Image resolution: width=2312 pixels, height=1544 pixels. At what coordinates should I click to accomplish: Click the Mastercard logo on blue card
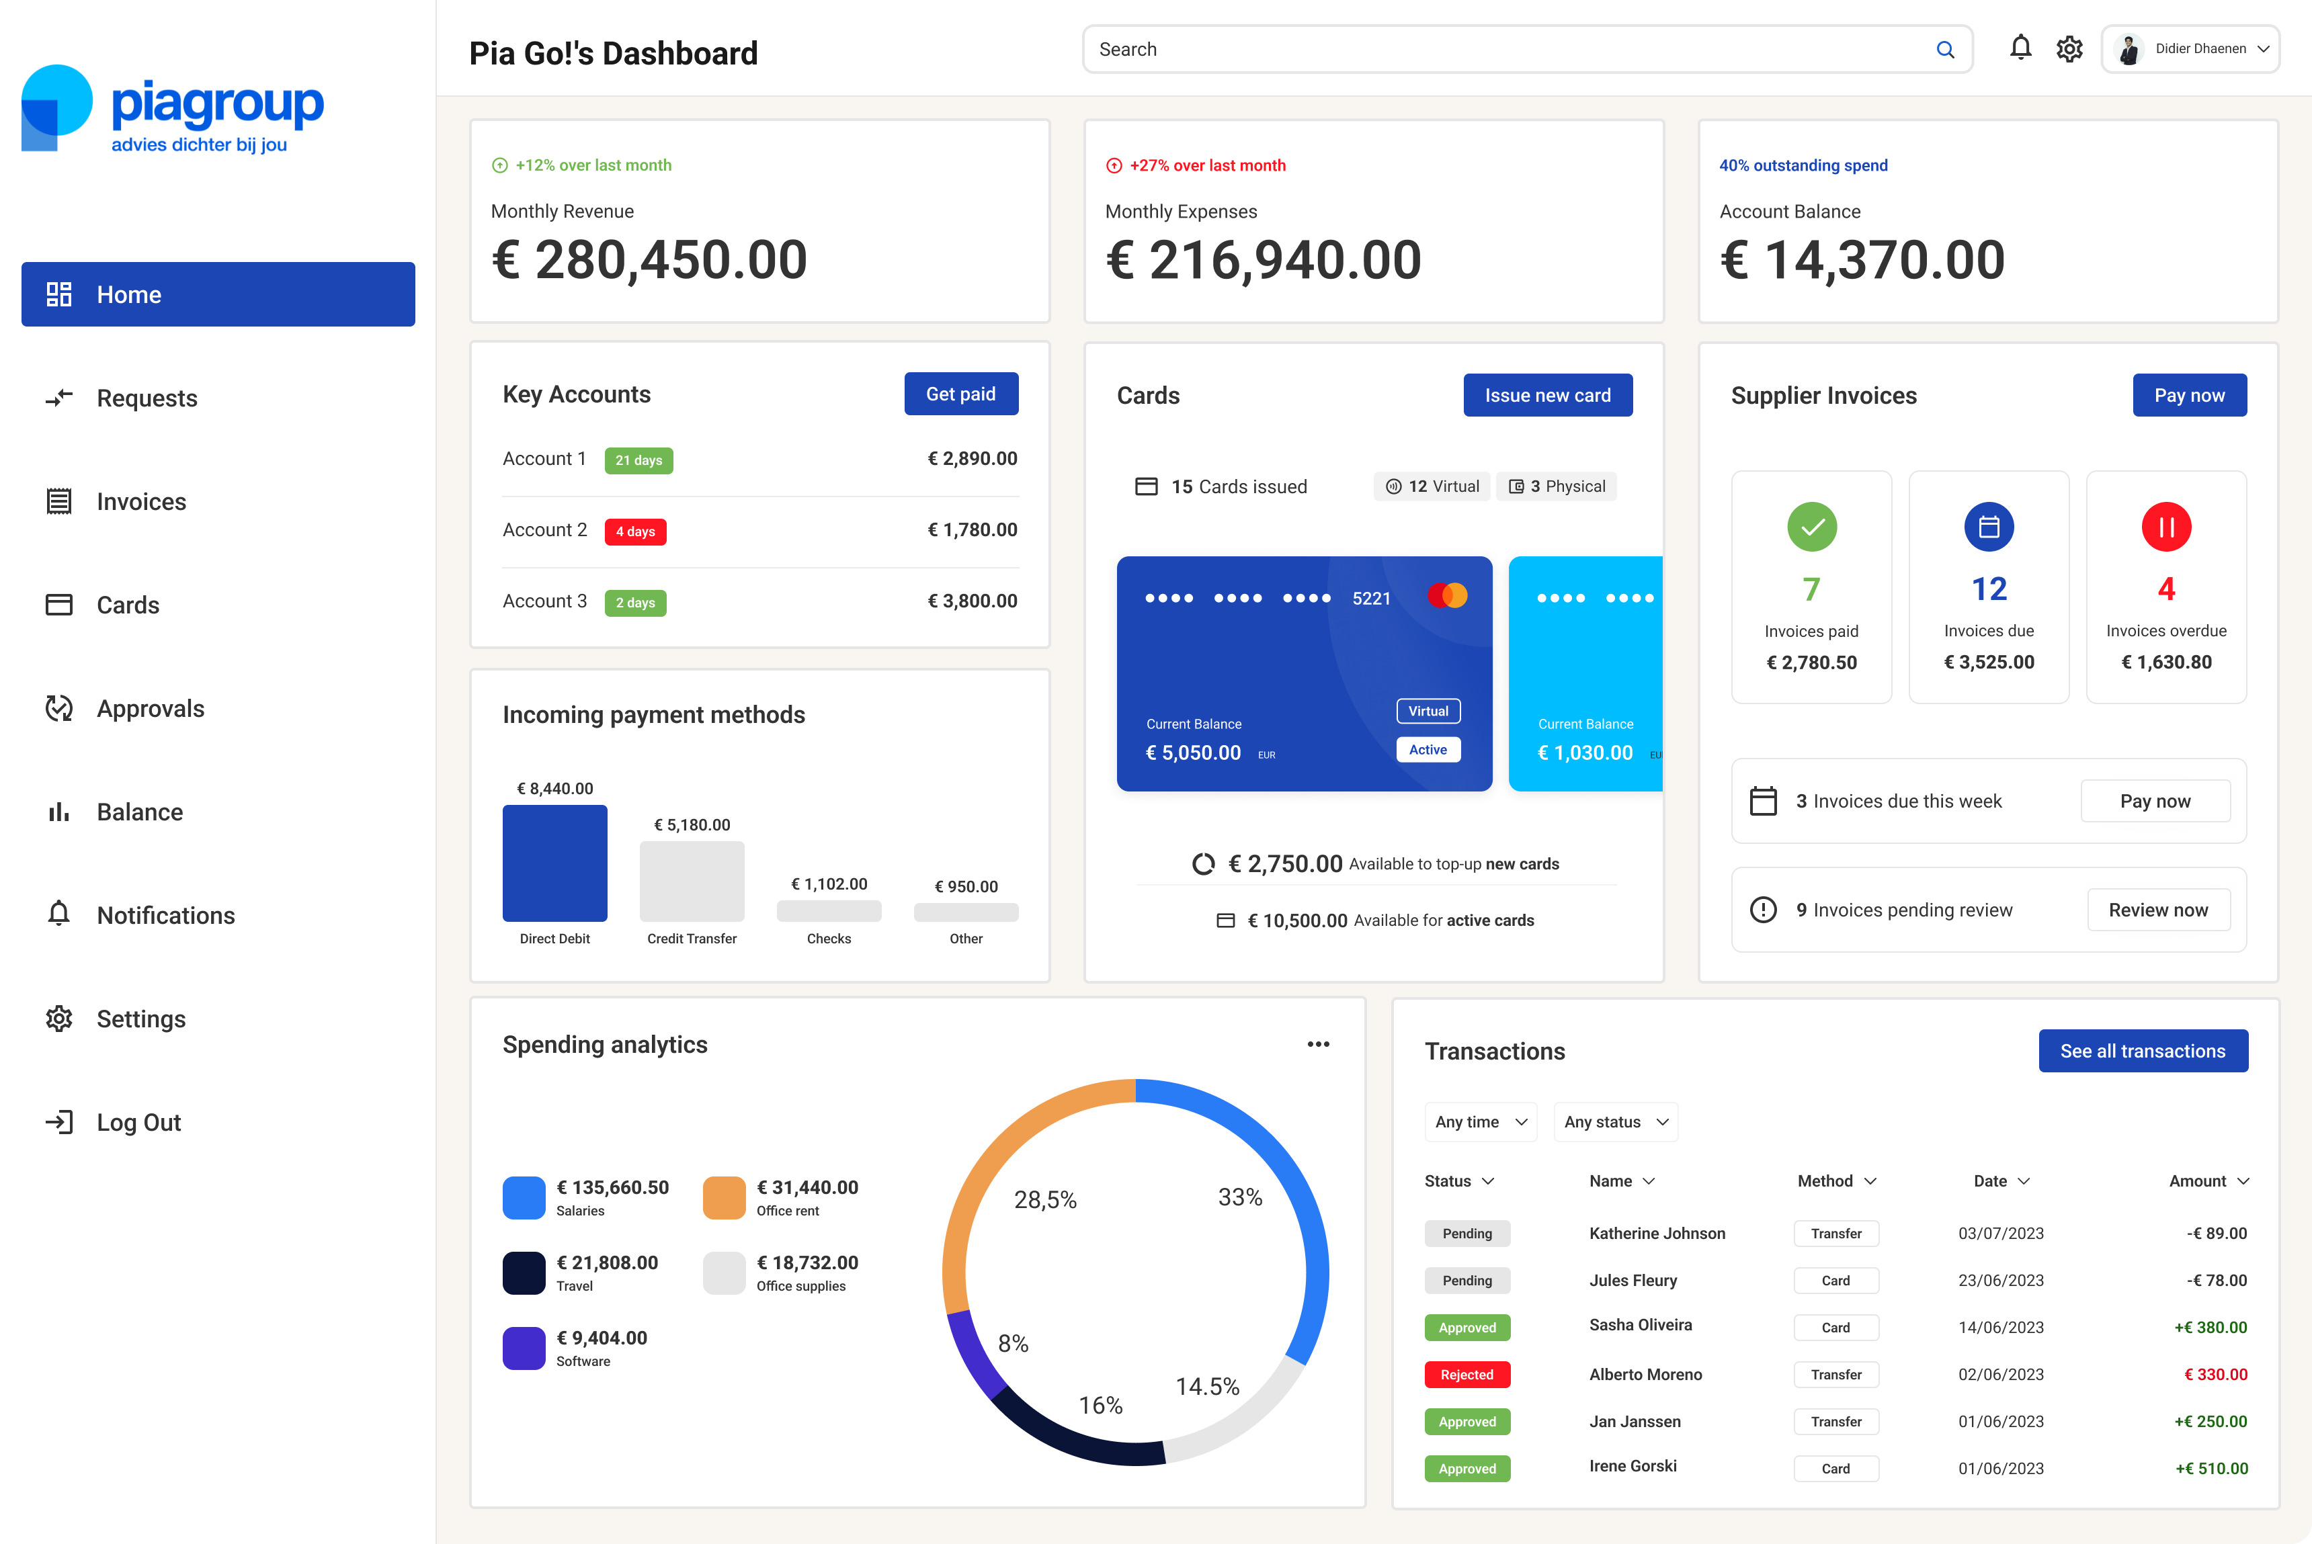(x=1447, y=596)
